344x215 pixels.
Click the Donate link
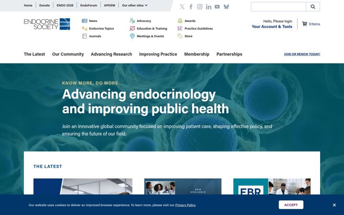(x=44, y=5)
